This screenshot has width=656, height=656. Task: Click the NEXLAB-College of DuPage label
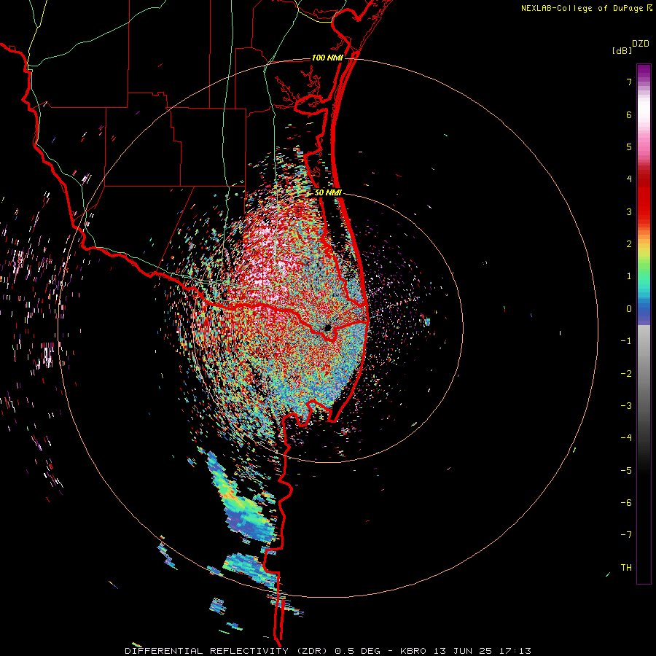pyautogui.click(x=583, y=8)
